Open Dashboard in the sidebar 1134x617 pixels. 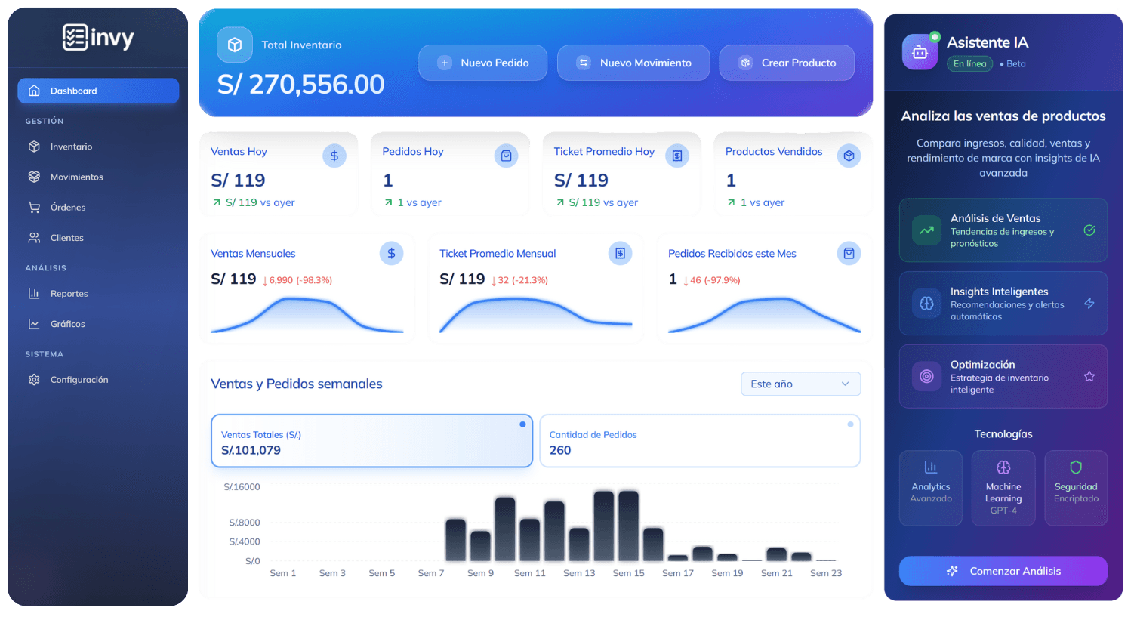coord(98,91)
